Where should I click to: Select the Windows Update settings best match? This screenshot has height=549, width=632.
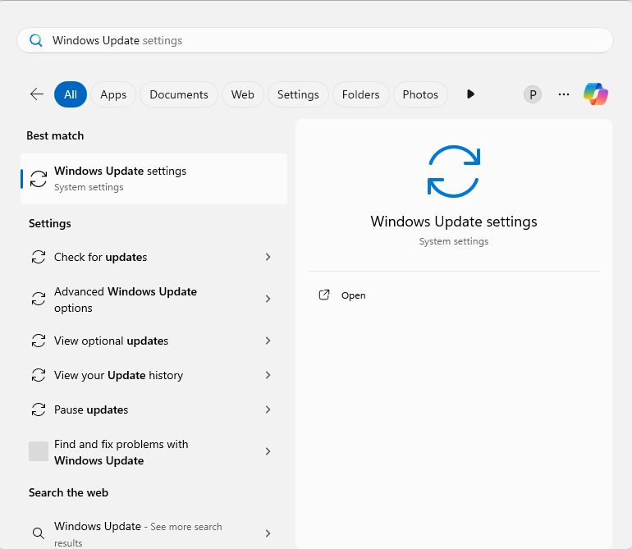(x=153, y=178)
